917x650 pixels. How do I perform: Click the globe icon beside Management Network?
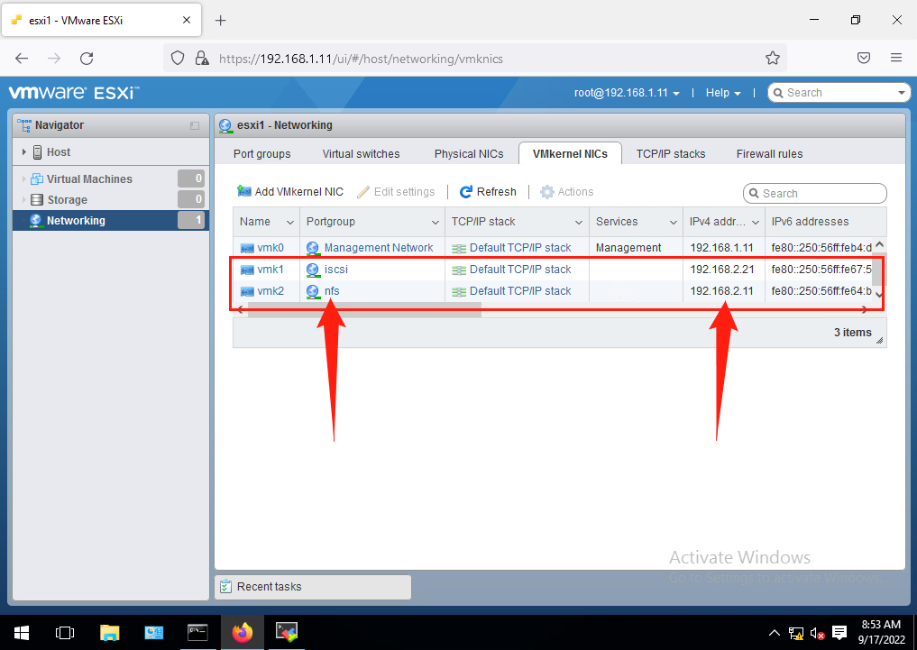312,247
